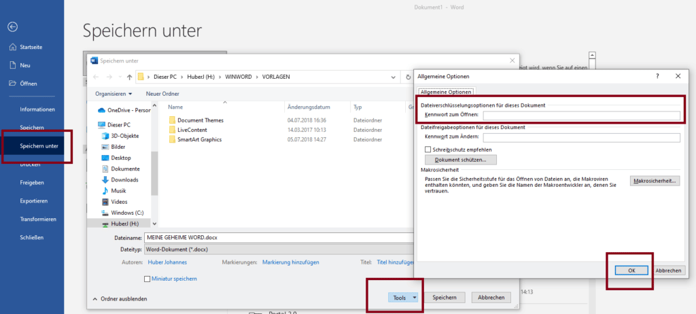696x314 pixels.
Task: Click the Neu document icon
Action: (x=12, y=65)
